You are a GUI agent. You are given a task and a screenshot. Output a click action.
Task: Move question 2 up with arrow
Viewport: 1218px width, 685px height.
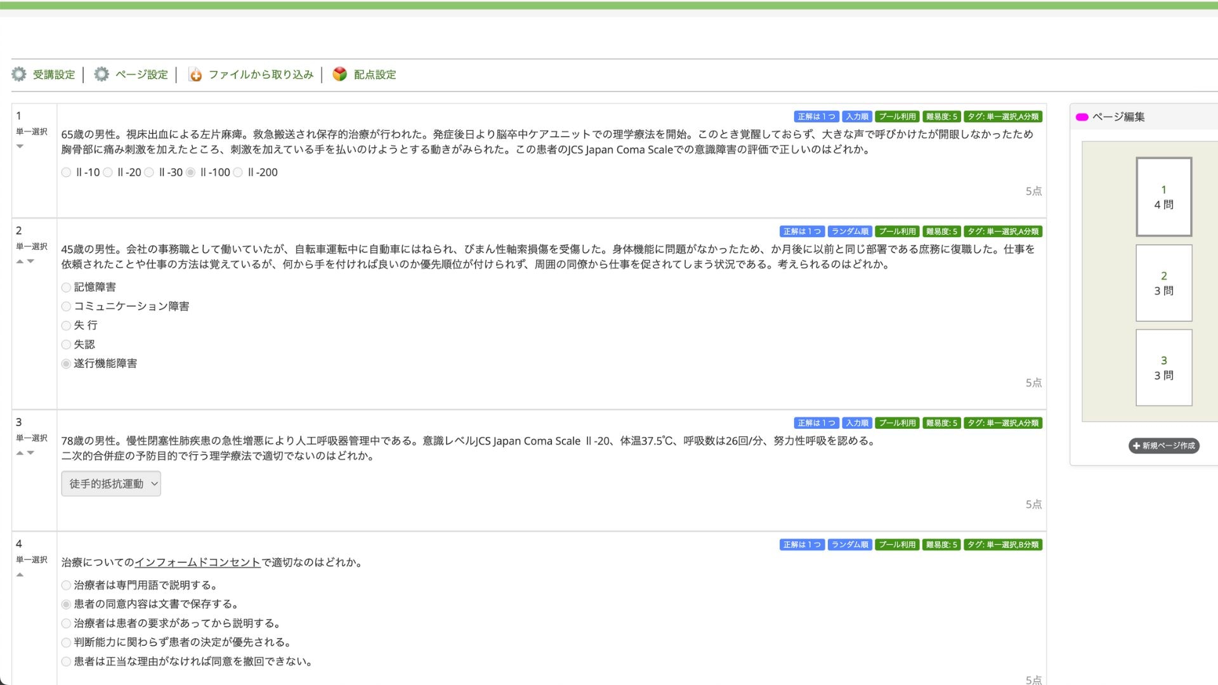pos(20,261)
